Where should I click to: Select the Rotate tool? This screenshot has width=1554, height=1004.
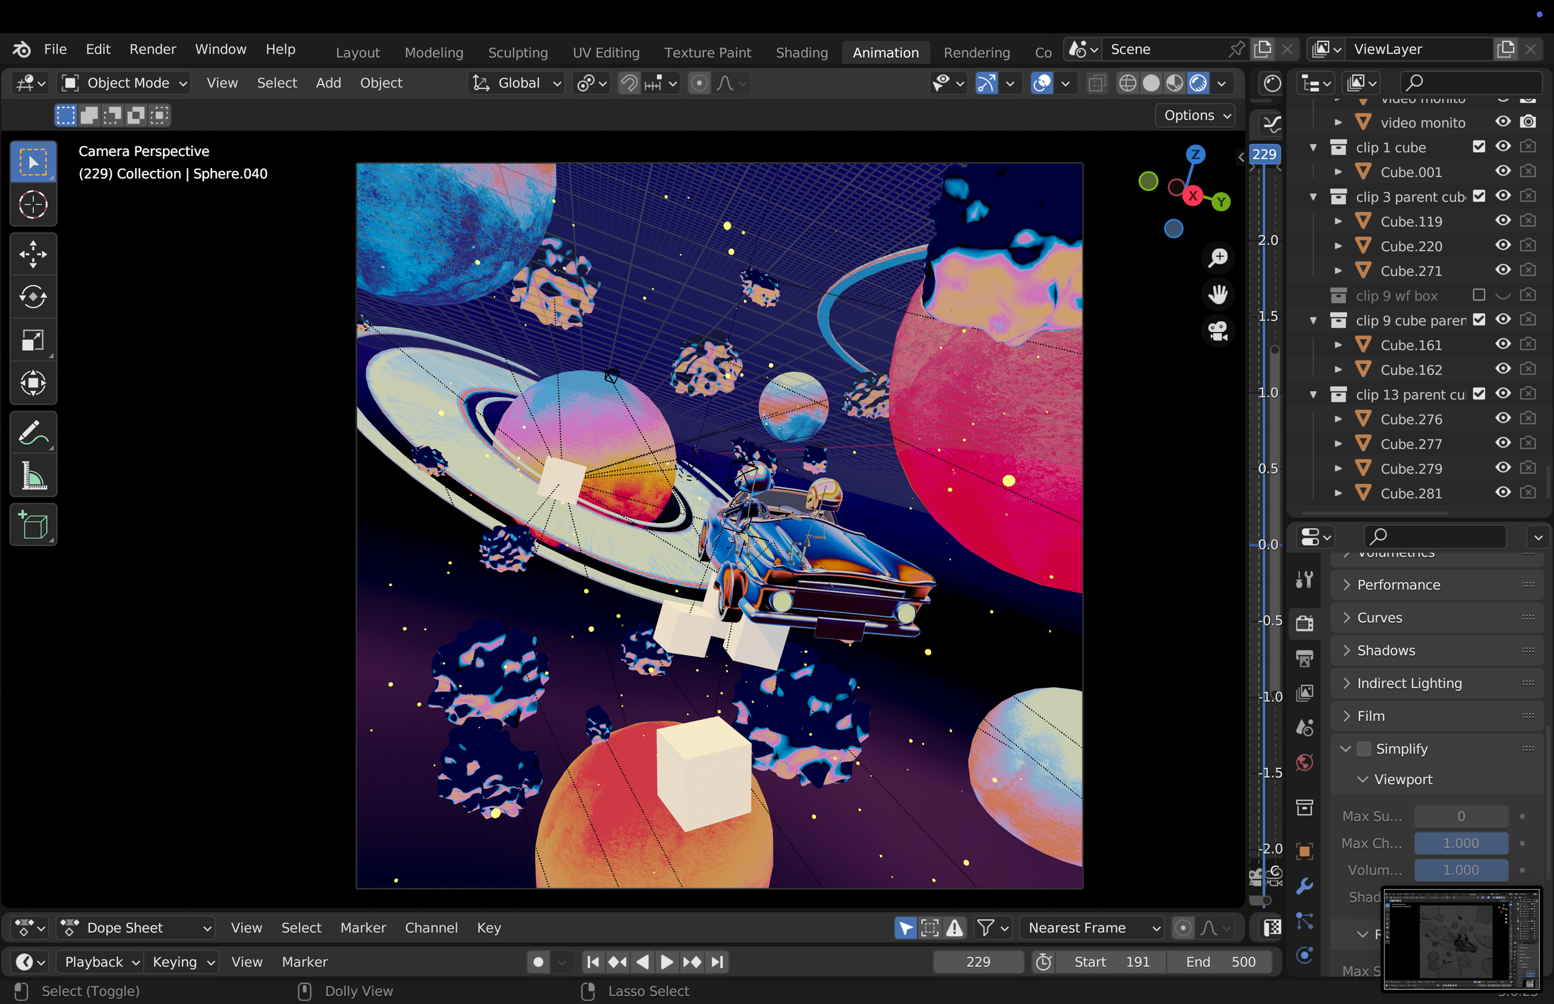pos(32,298)
